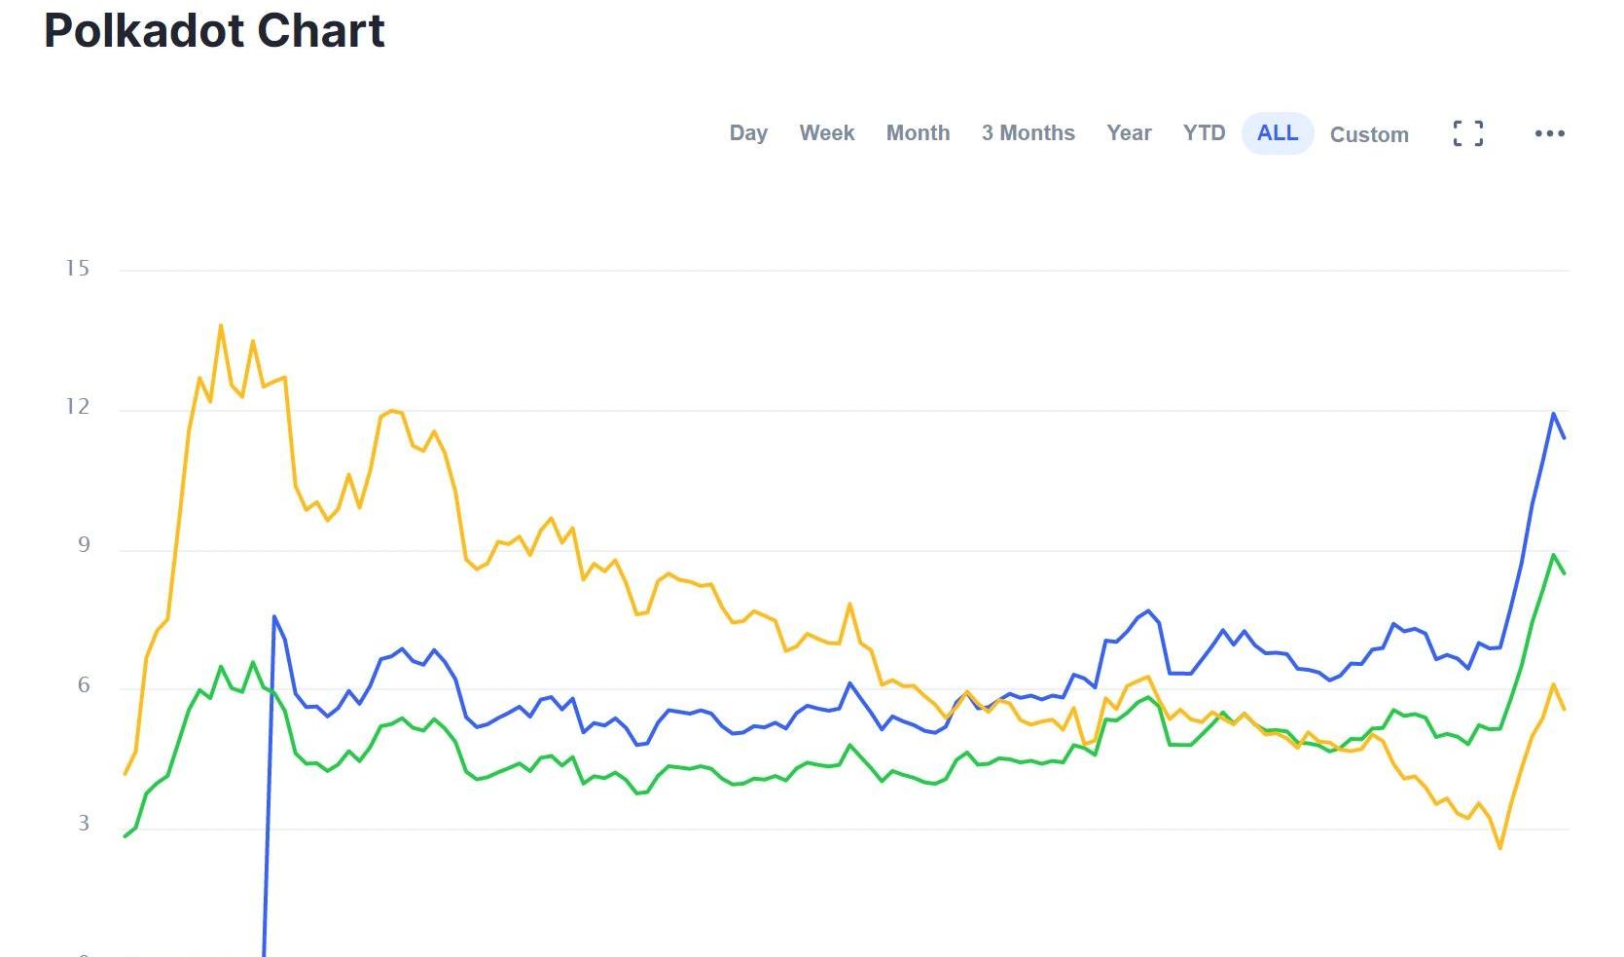Click the y-axis label 15
The height and width of the screenshot is (957, 1624).
[77, 269]
